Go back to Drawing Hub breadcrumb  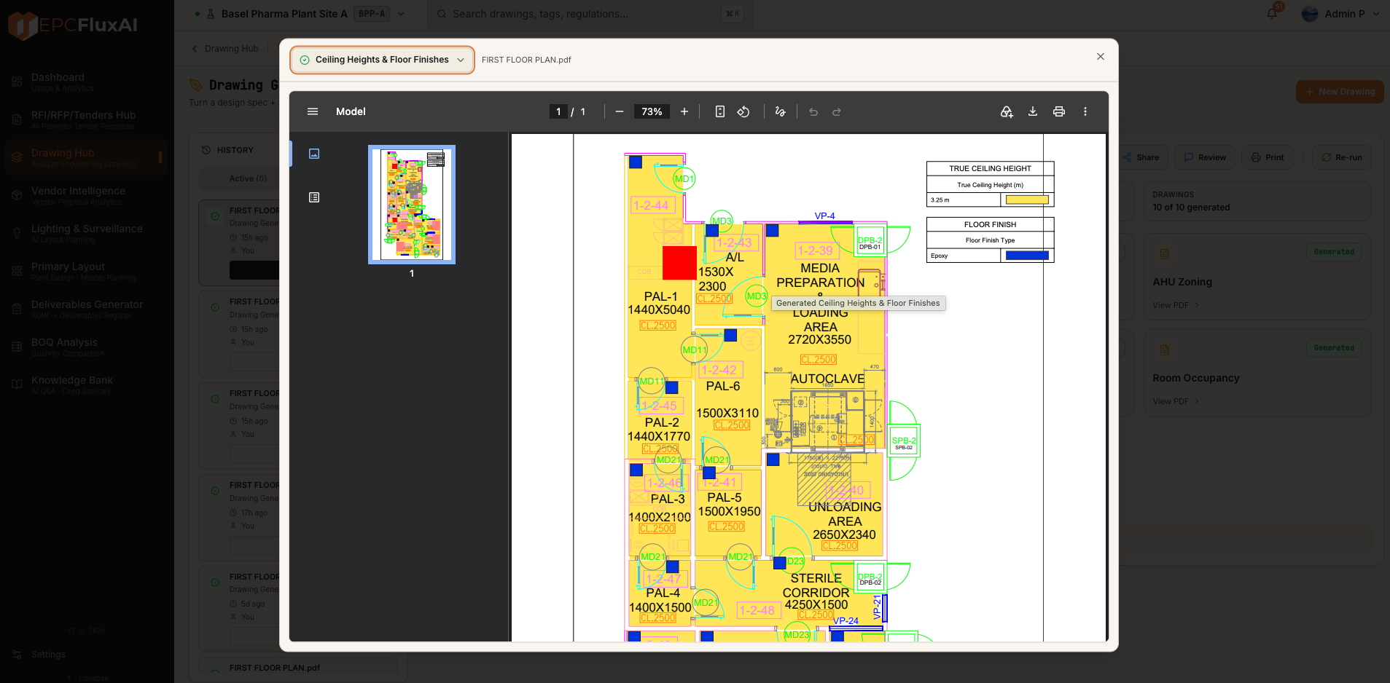pos(225,49)
